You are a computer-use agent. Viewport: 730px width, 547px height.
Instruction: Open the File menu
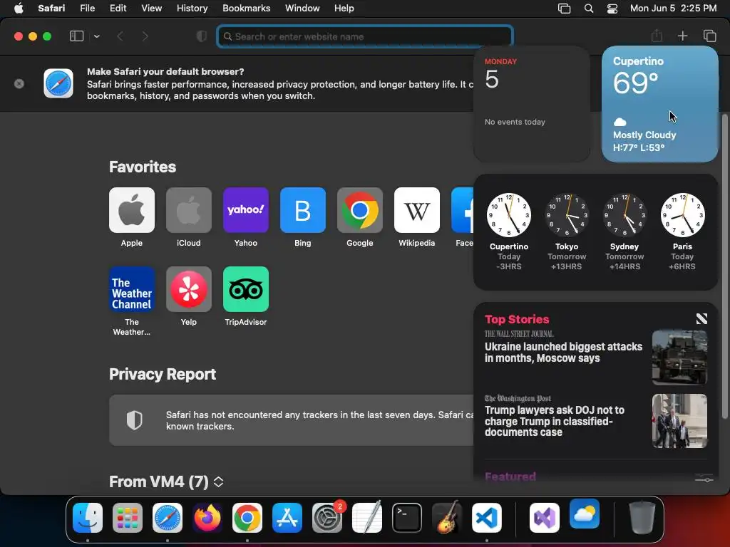tap(88, 9)
